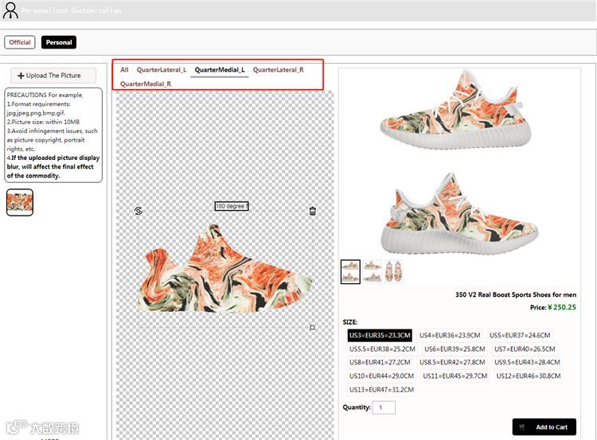Image resolution: width=597 pixels, height=440 pixels.
Task: Click the product title 350 V2 Real Boost
Action: click(516, 294)
